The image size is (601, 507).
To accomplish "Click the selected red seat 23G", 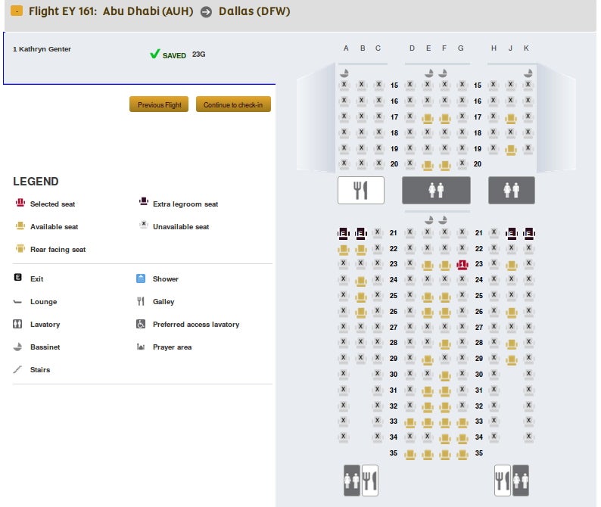I will click(x=462, y=265).
